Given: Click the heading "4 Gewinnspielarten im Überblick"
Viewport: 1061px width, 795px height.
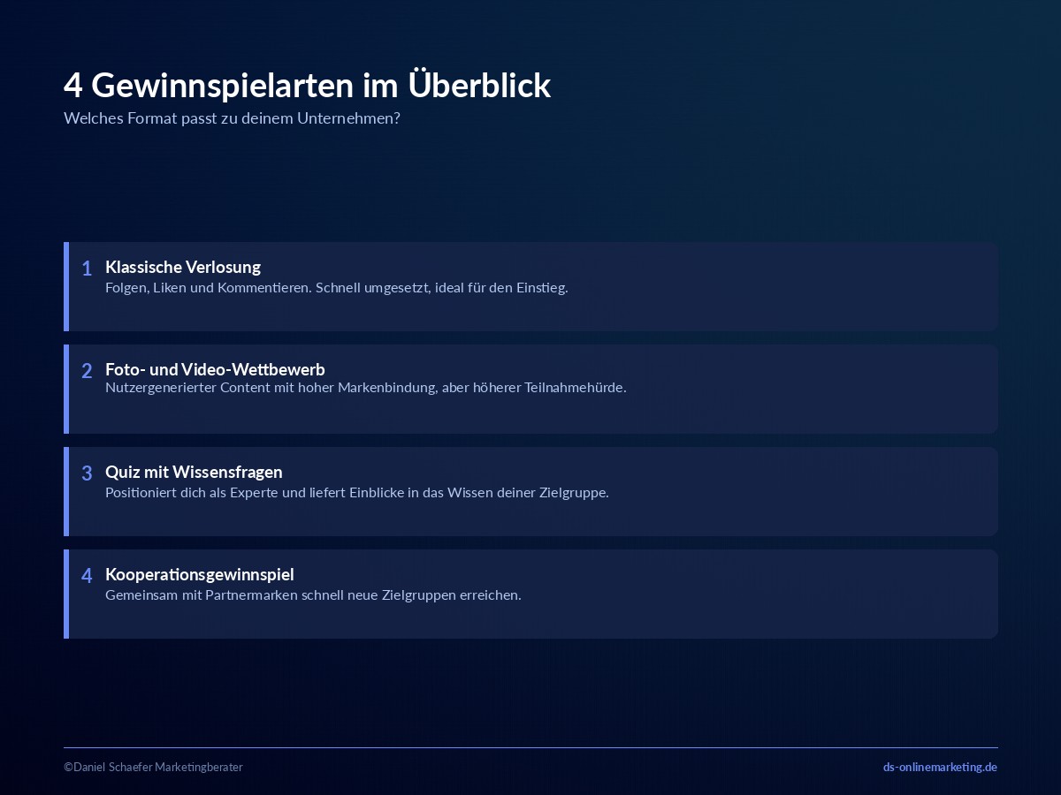Looking at the screenshot, I should tap(307, 86).
